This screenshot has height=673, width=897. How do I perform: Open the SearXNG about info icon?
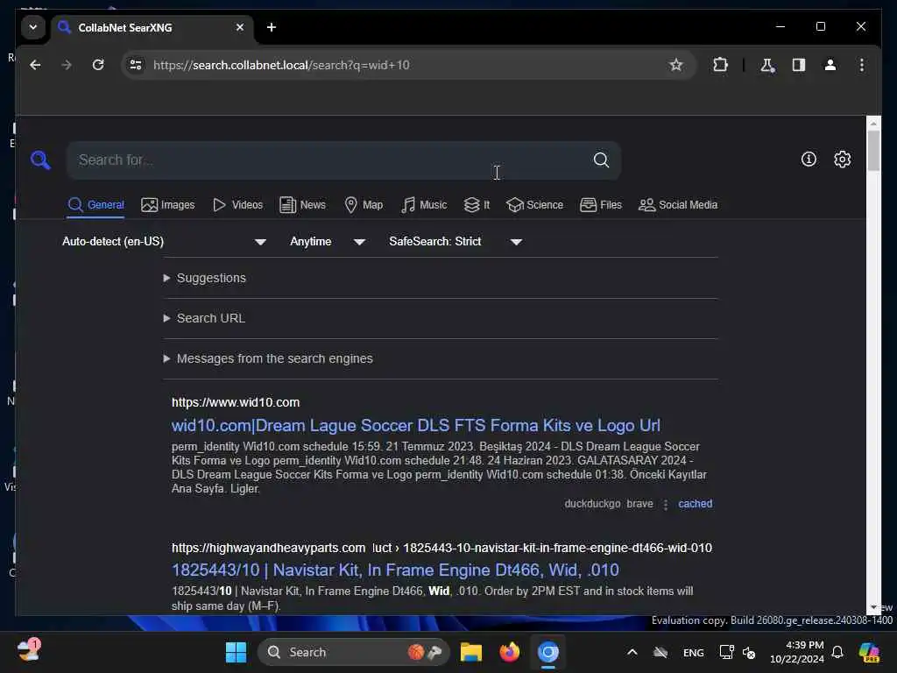coord(809,159)
